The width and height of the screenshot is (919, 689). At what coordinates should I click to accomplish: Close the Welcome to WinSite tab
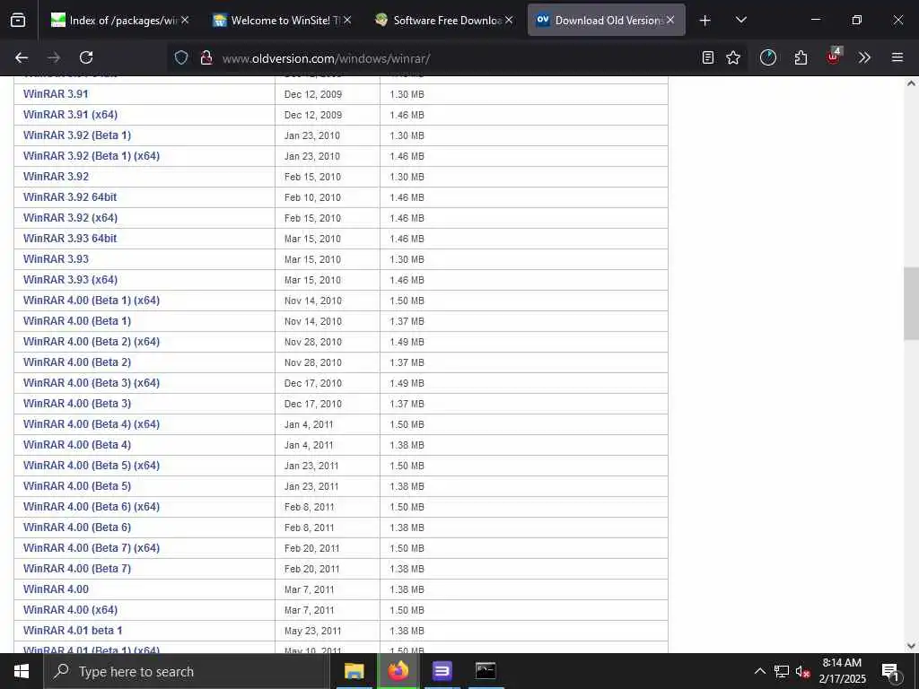tap(347, 20)
